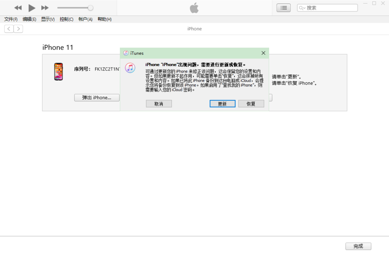389x256 pixels.
Task: Click the 请单击"恢复 iPhone" text
Action: click(x=294, y=83)
